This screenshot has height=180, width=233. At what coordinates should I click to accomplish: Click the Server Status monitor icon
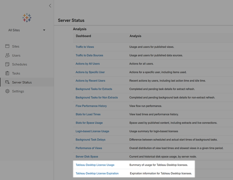tap(7, 82)
